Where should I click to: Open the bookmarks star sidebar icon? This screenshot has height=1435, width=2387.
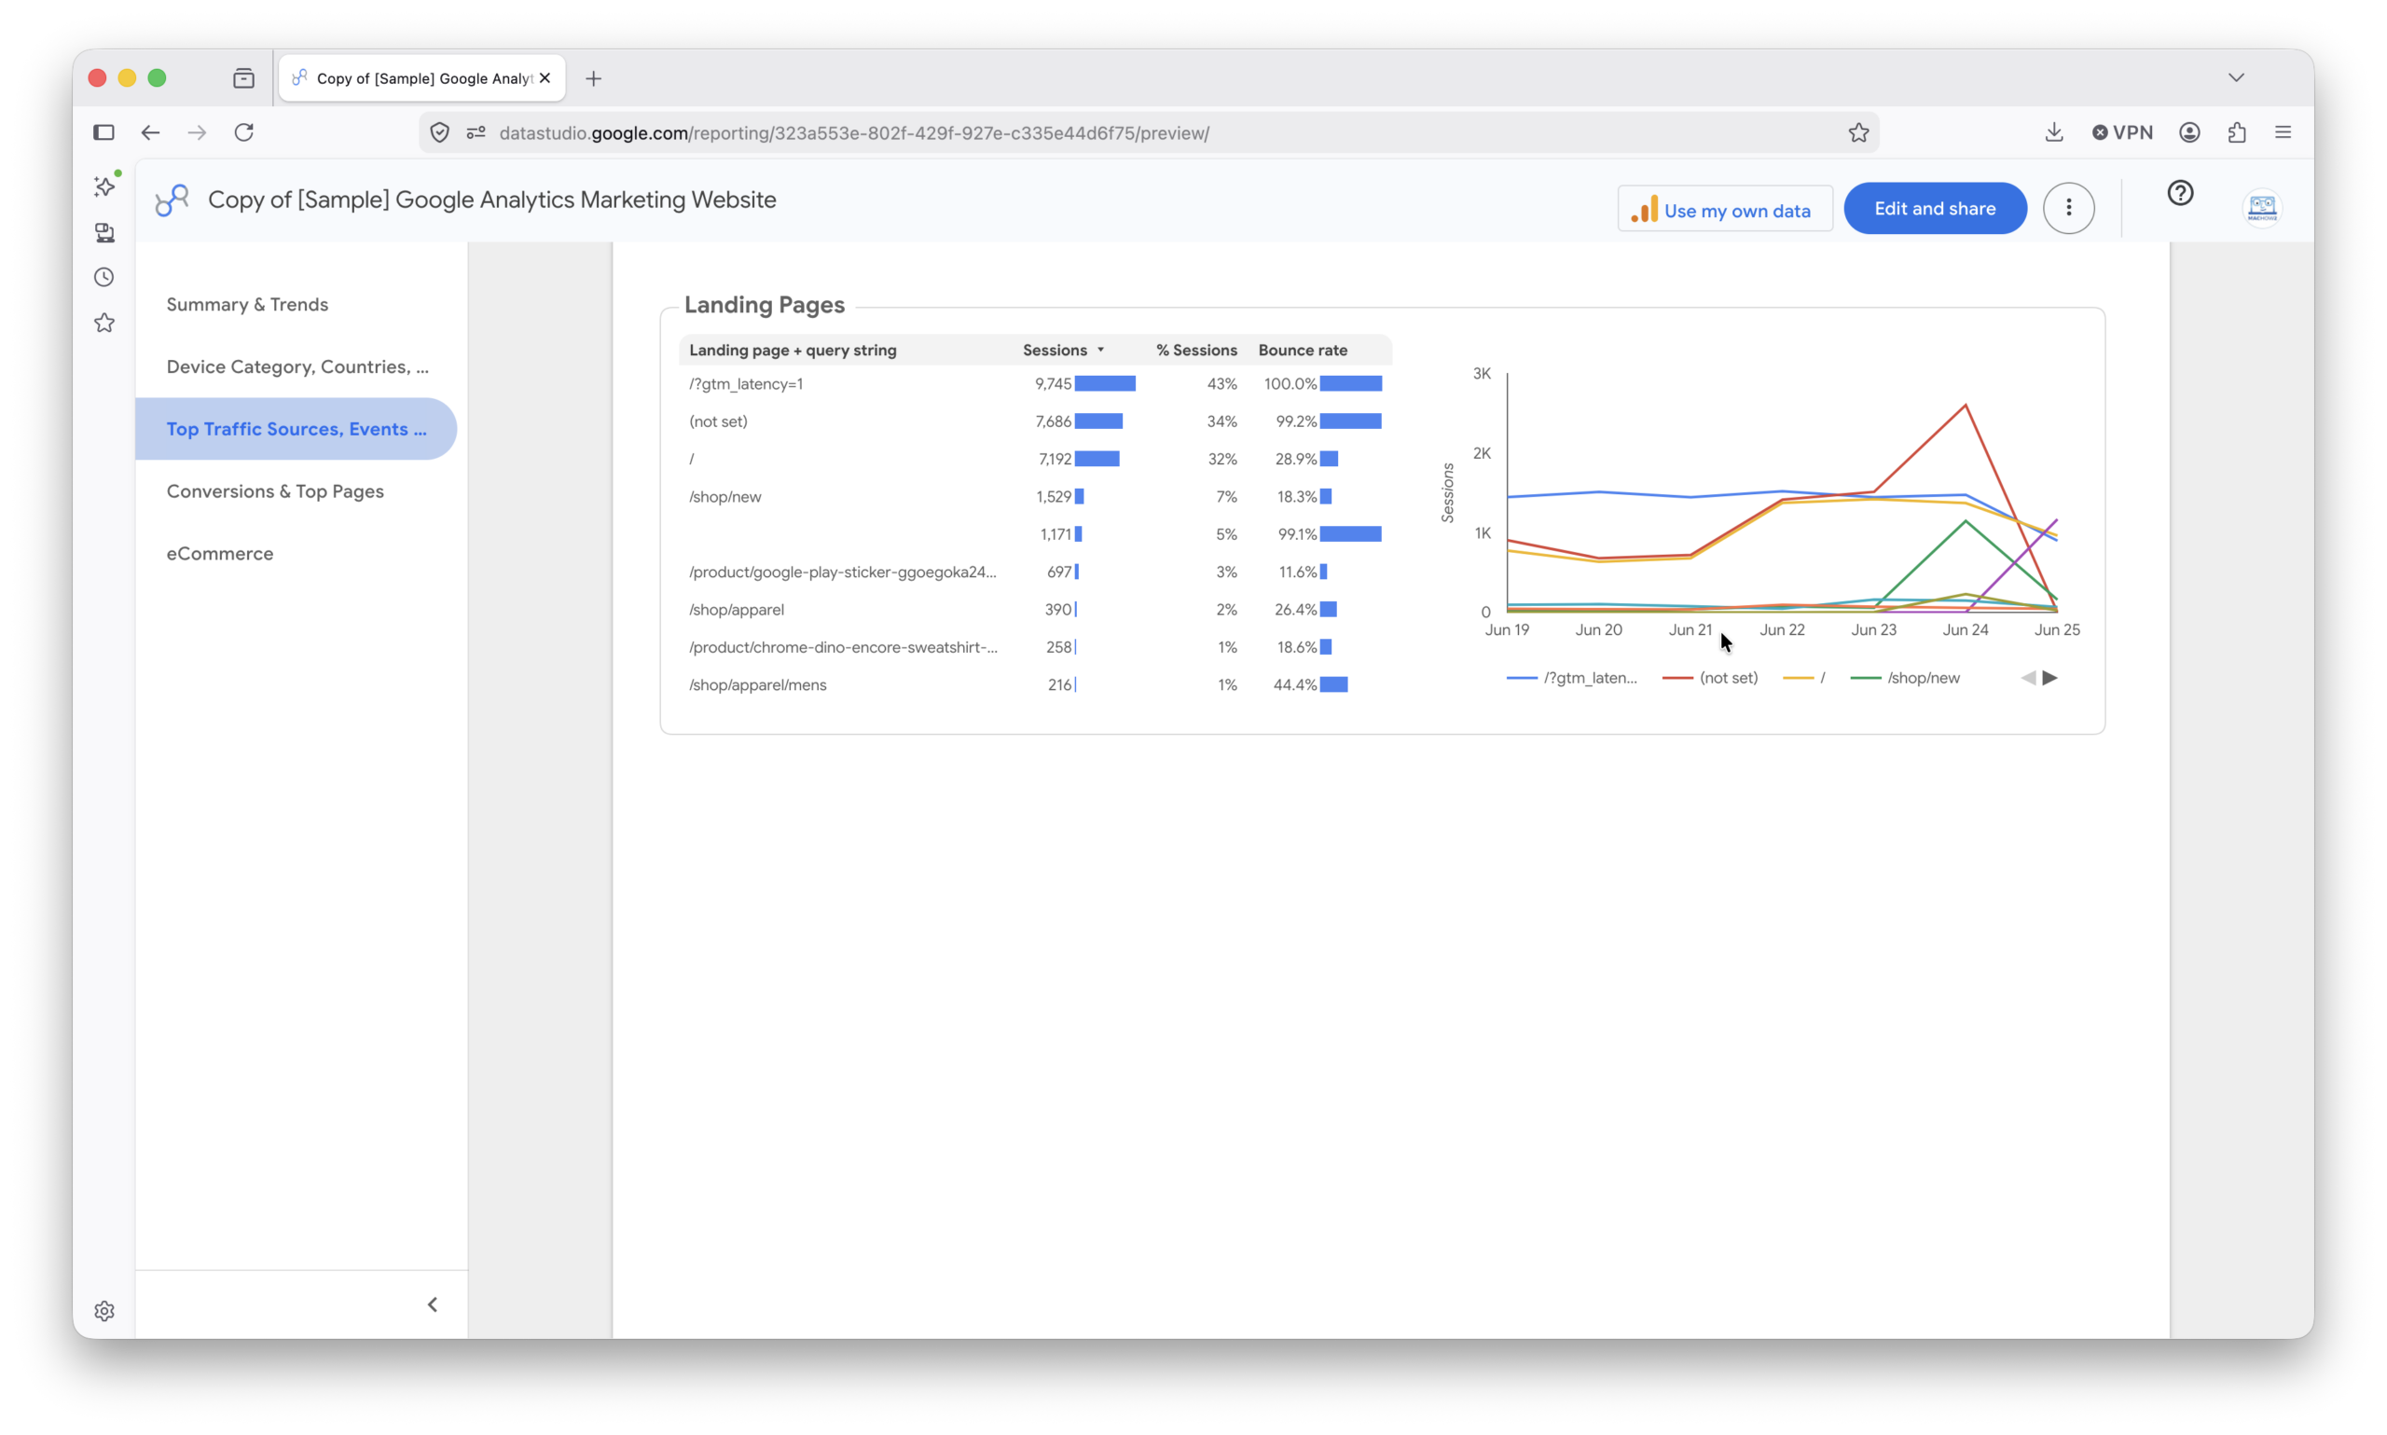(104, 323)
